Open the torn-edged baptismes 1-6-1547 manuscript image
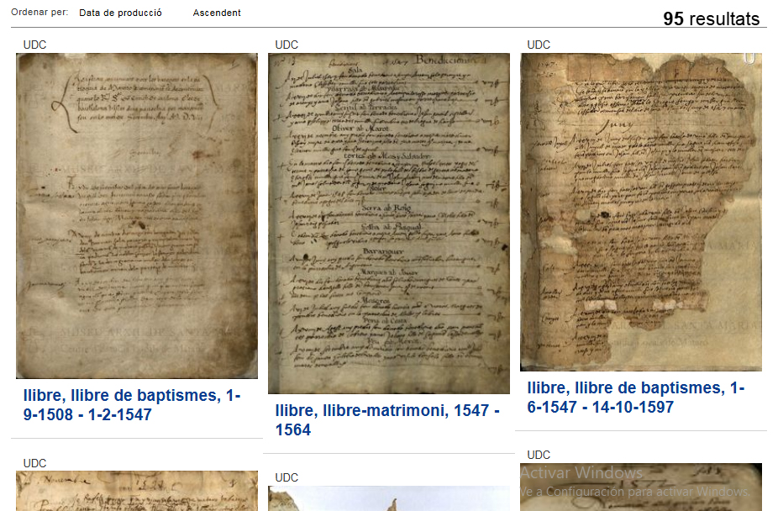 pyautogui.click(x=641, y=212)
